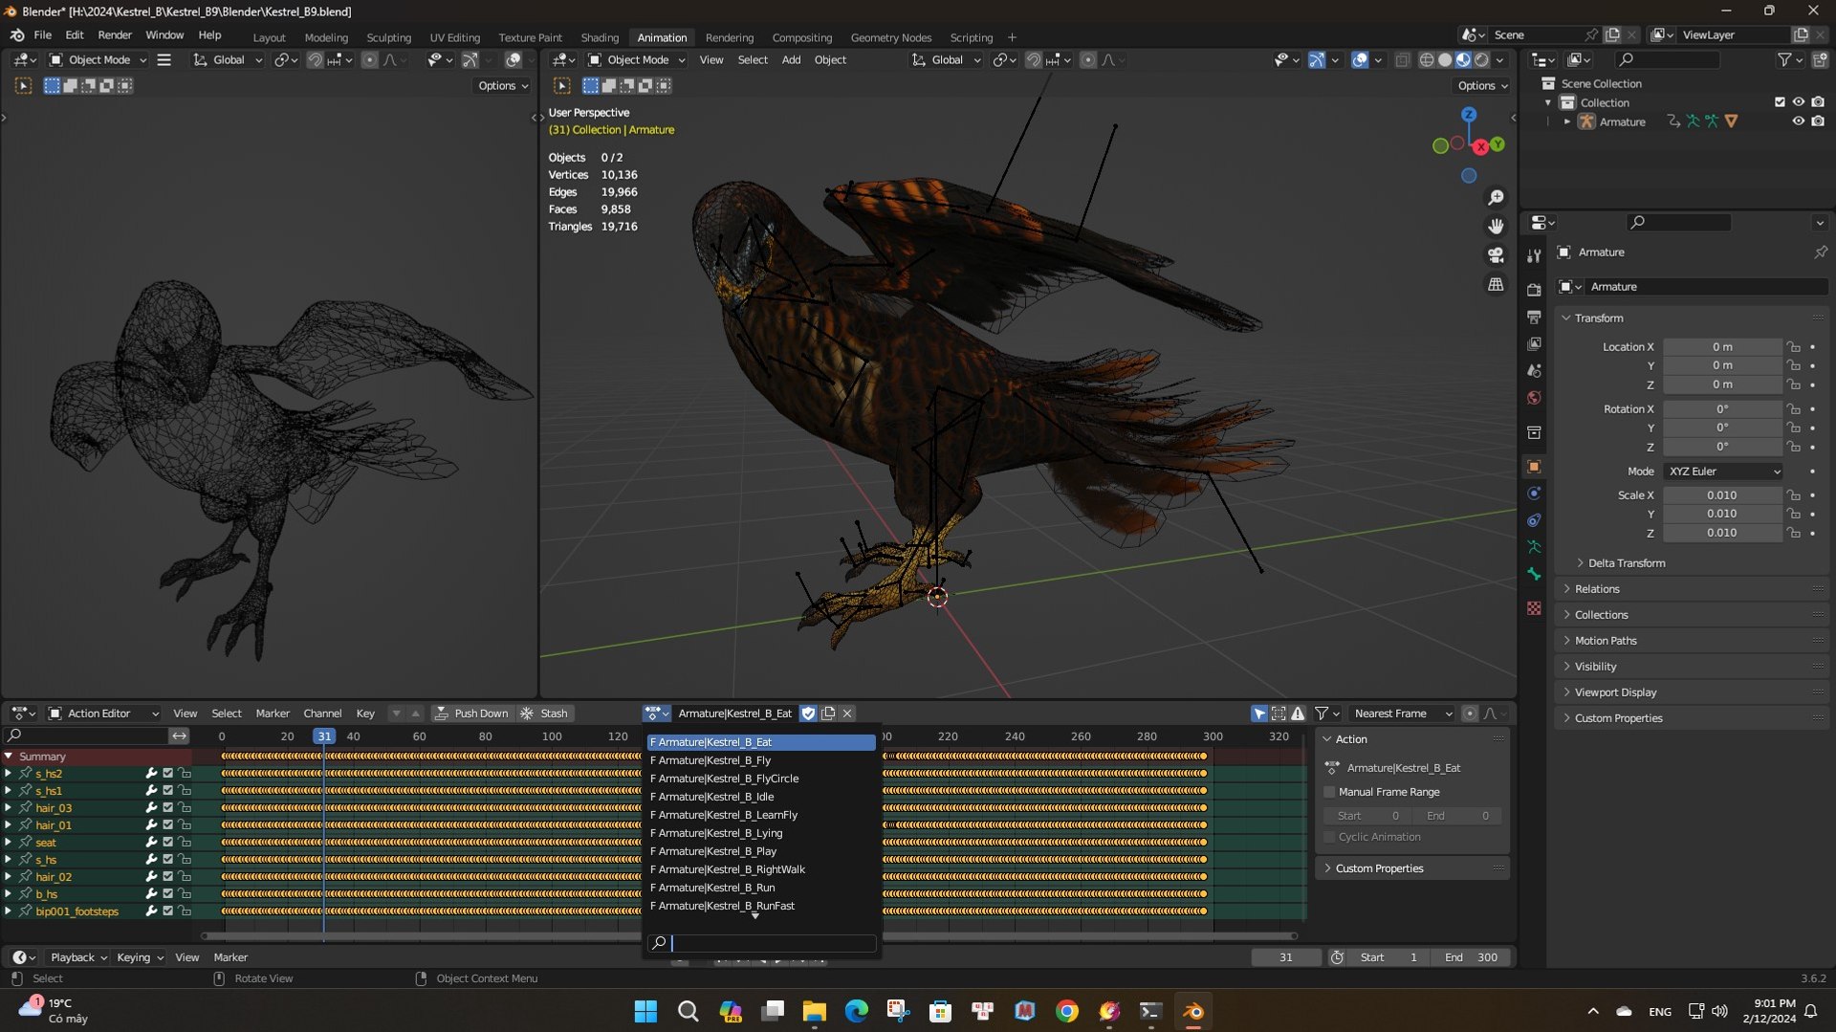Click the Scale X value field
Image resolution: width=1836 pixels, height=1032 pixels.
[1721, 495]
